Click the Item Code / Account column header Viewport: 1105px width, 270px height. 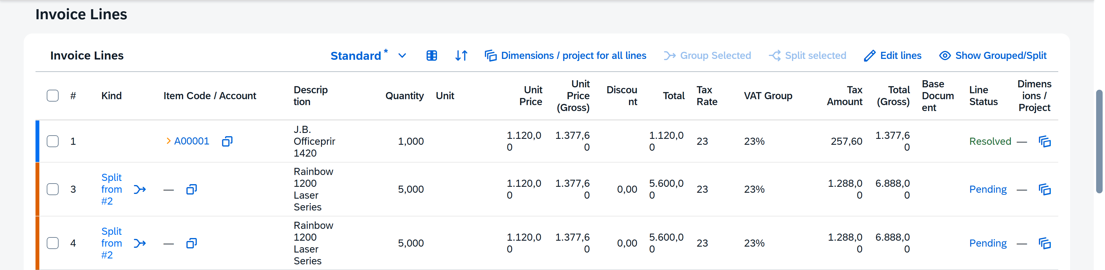pyautogui.click(x=210, y=96)
